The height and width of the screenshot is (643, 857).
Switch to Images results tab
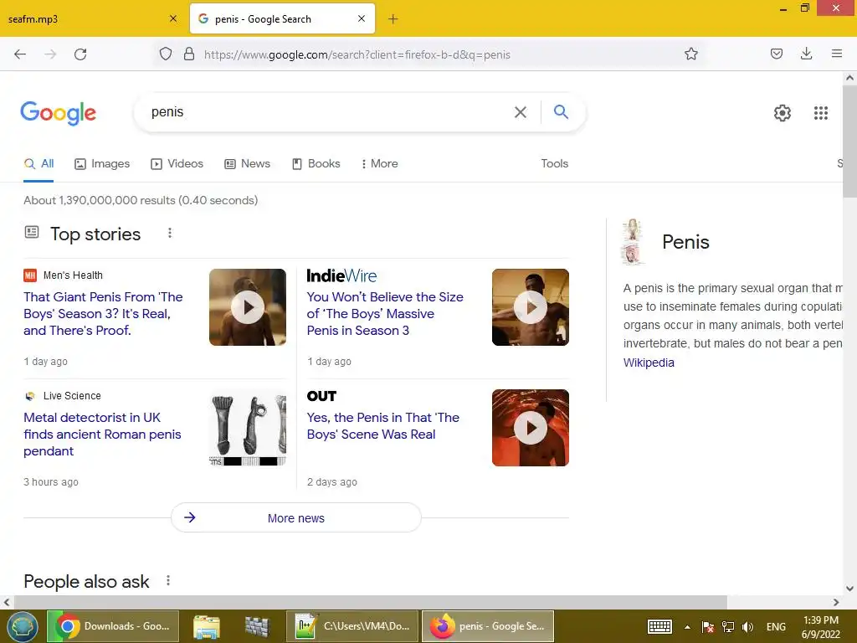tap(102, 163)
